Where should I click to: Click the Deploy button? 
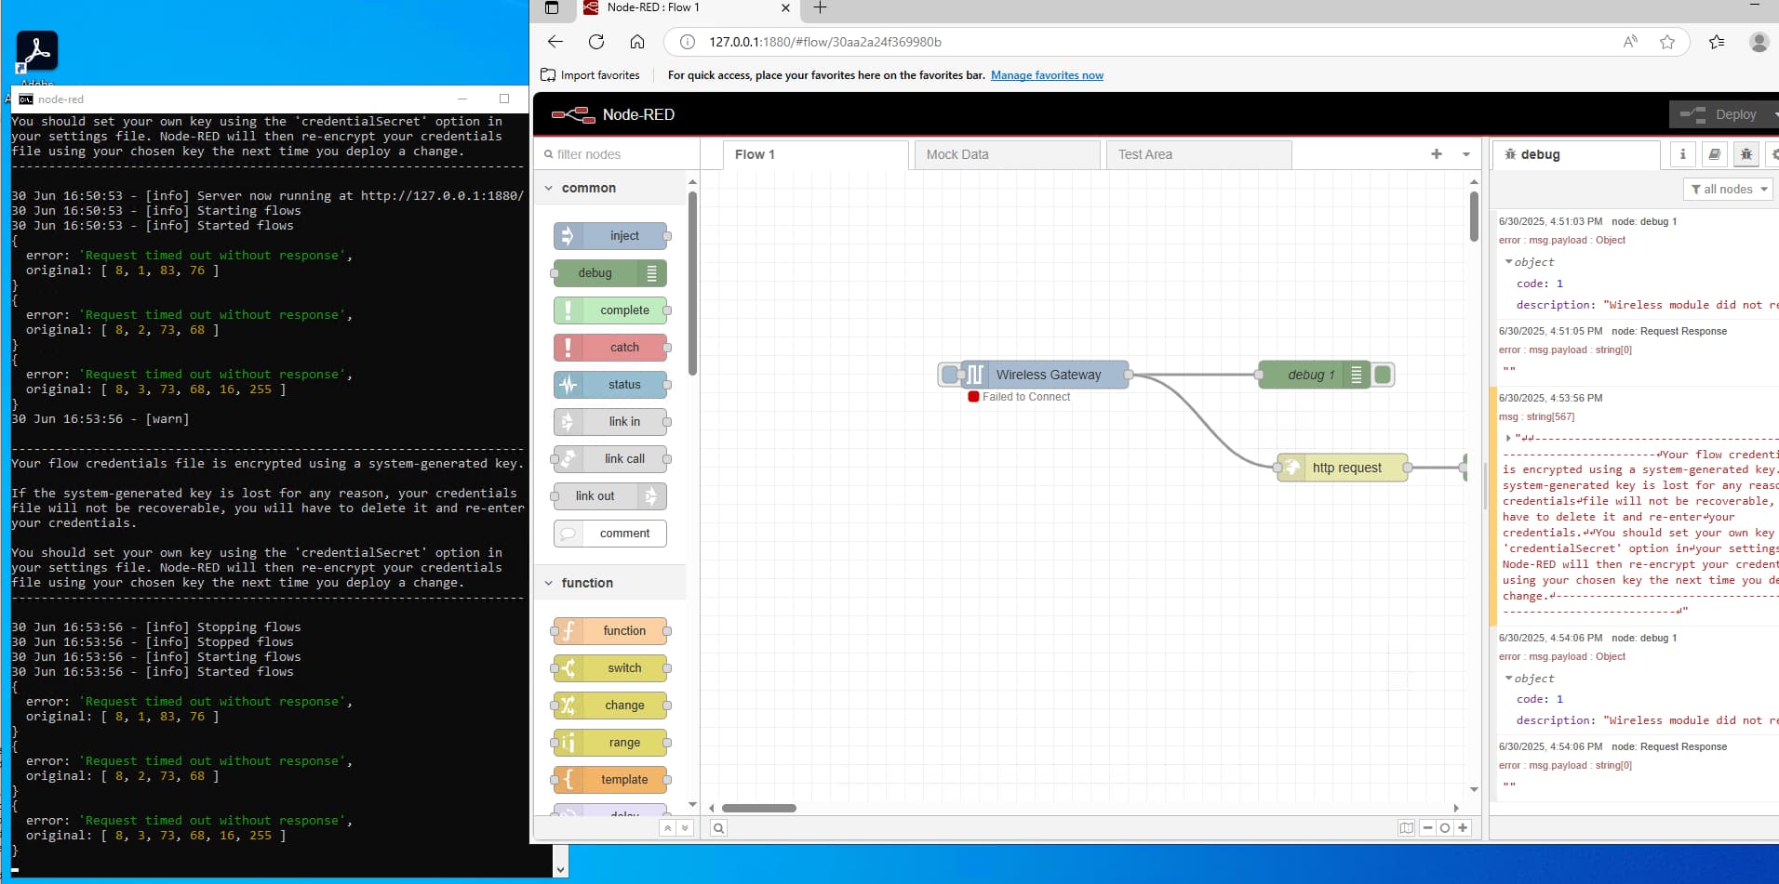(x=1724, y=114)
